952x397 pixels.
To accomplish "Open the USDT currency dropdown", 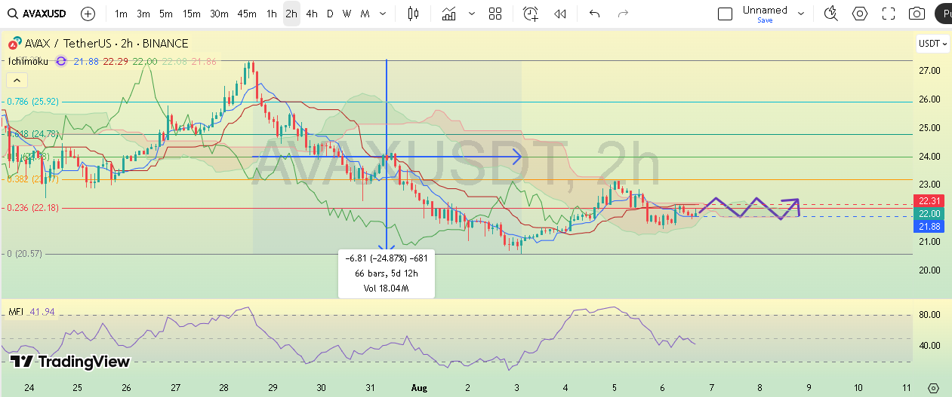I will [x=932, y=44].
